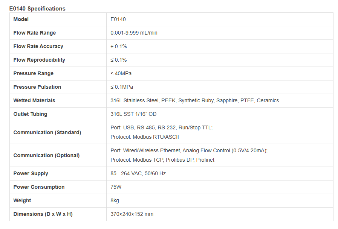This screenshot has width=338, height=229.
Task: Click the Modbus TCP, Profibus DP text
Action: 163,160
